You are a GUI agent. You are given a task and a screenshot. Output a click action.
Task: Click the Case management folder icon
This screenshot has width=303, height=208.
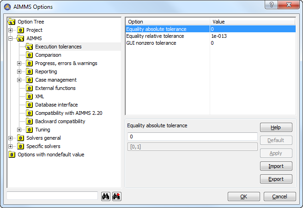point(29,80)
